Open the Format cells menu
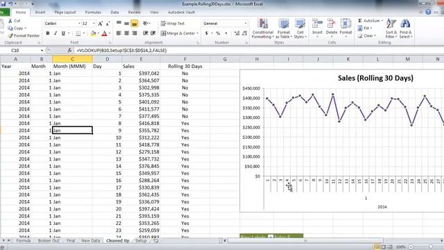This screenshot has width=444, height=250. (345, 28)
